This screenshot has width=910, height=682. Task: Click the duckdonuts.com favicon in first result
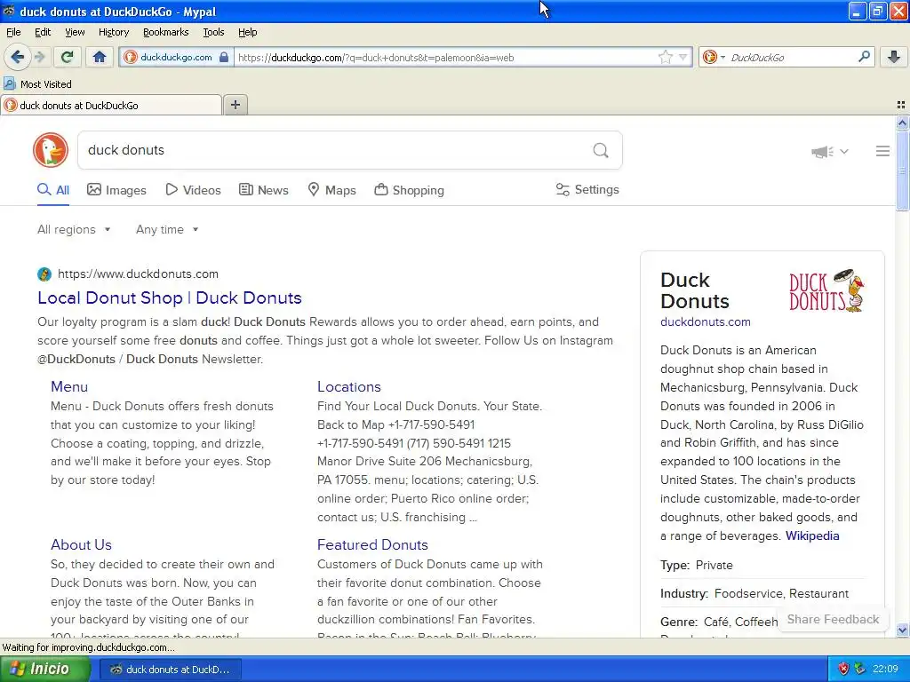44,274
